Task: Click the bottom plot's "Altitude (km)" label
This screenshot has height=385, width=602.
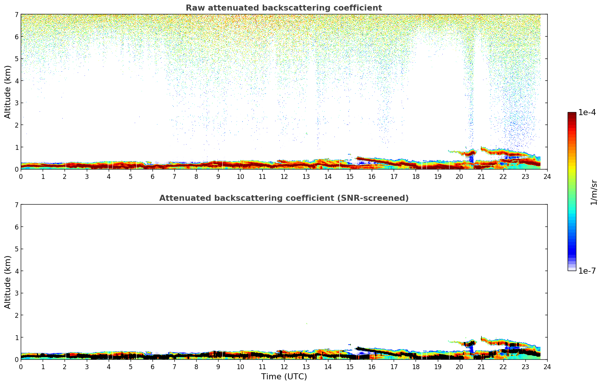Action: [x=8, y=282]
